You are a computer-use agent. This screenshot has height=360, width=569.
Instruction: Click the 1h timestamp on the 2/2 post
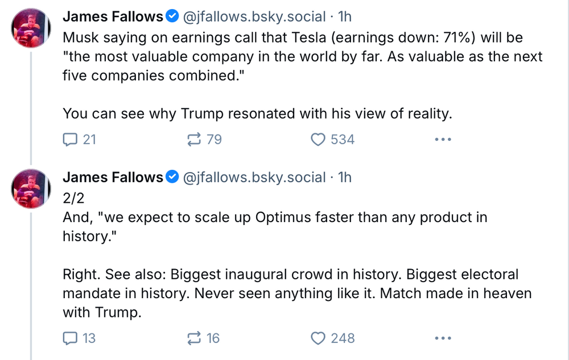[345, 178]
